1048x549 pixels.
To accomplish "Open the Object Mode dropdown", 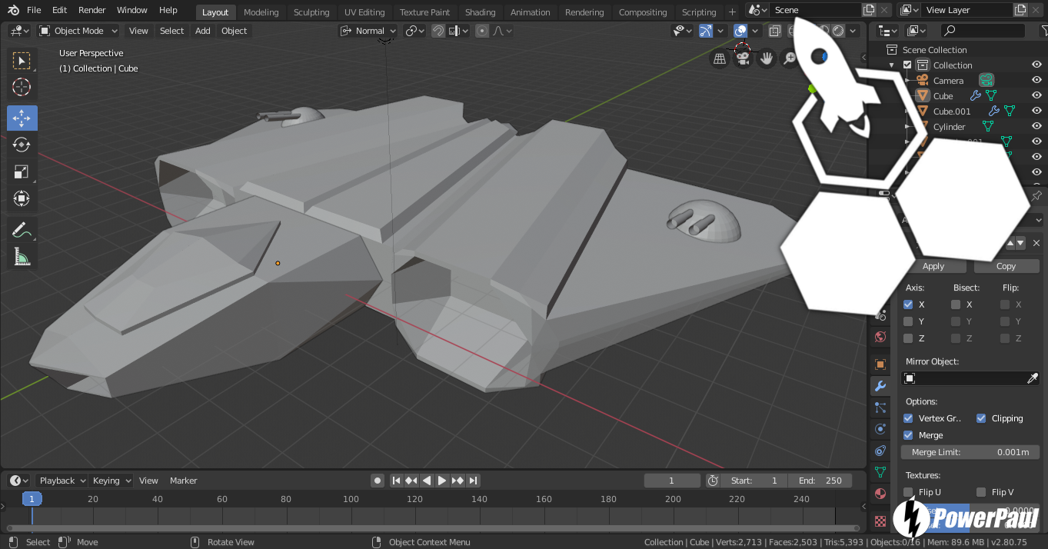I will coord(78,31).
